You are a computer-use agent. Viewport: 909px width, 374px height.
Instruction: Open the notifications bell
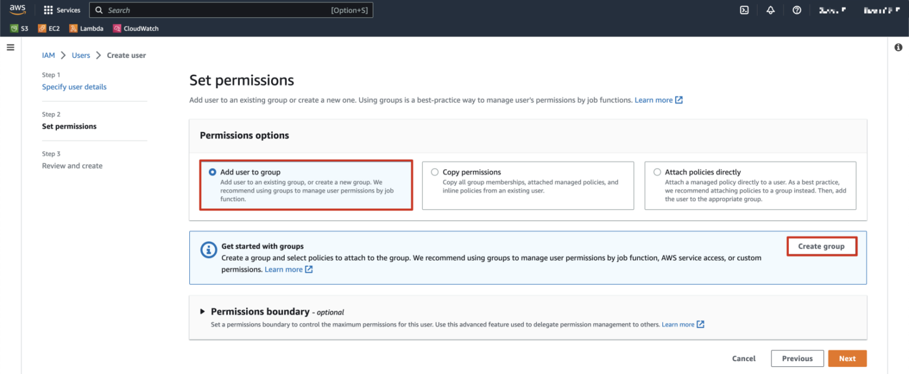click(770, 9)
